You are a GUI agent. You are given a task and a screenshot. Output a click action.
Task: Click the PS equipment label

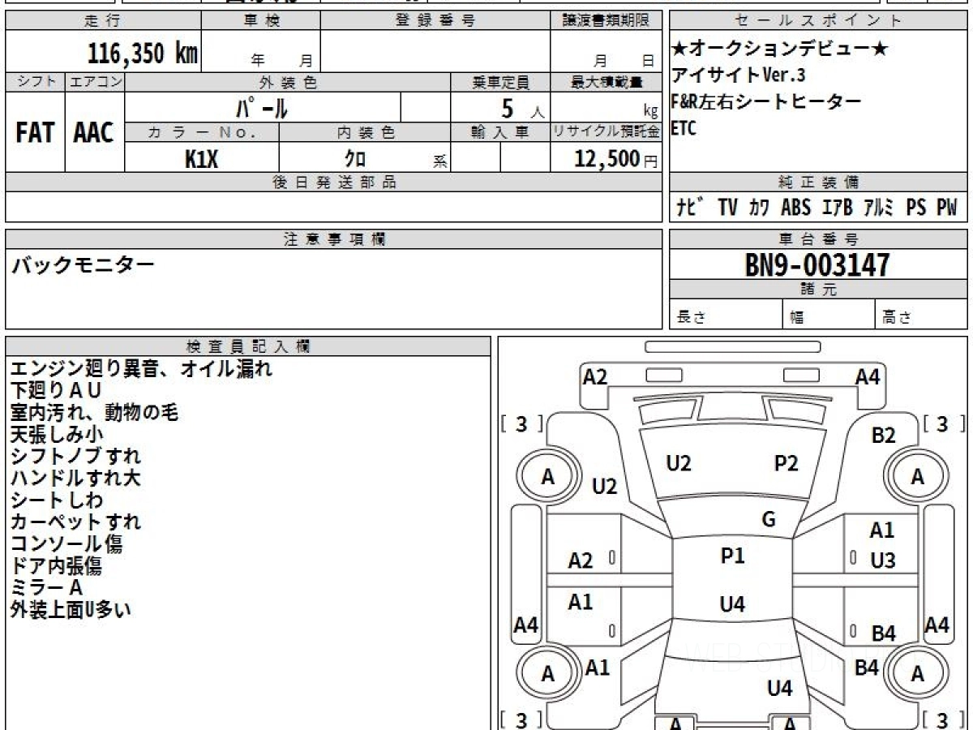[916, 208]
